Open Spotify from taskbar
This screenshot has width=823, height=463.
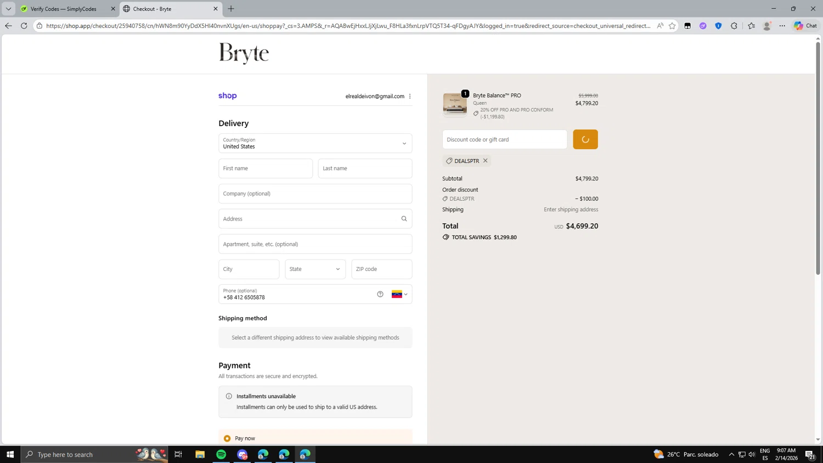click(221, 454)
